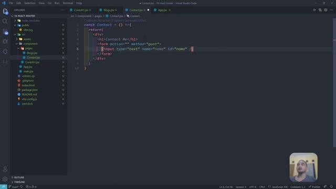336x189 pixels.
Task: Open the Terminal menu
Action: (68, 3)
